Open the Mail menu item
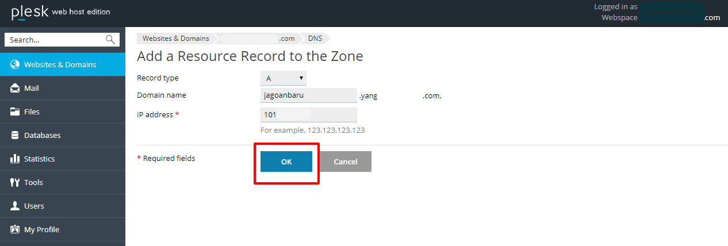This screenshot has height=246, width=728. point(32,89)
